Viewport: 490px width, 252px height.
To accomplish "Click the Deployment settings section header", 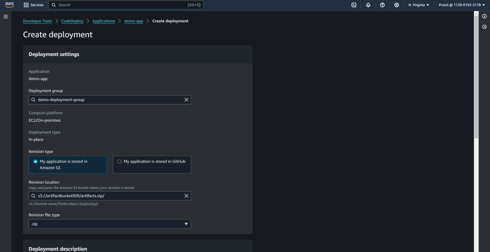I will coord(54,54).
